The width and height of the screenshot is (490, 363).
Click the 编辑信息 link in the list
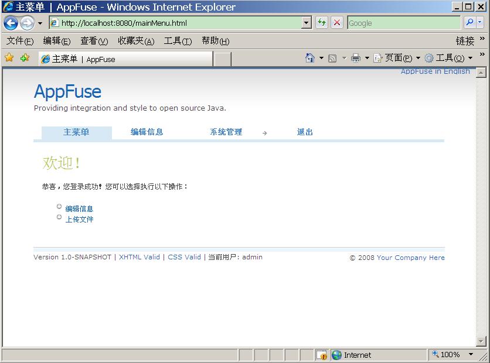[x=79, y=209]
